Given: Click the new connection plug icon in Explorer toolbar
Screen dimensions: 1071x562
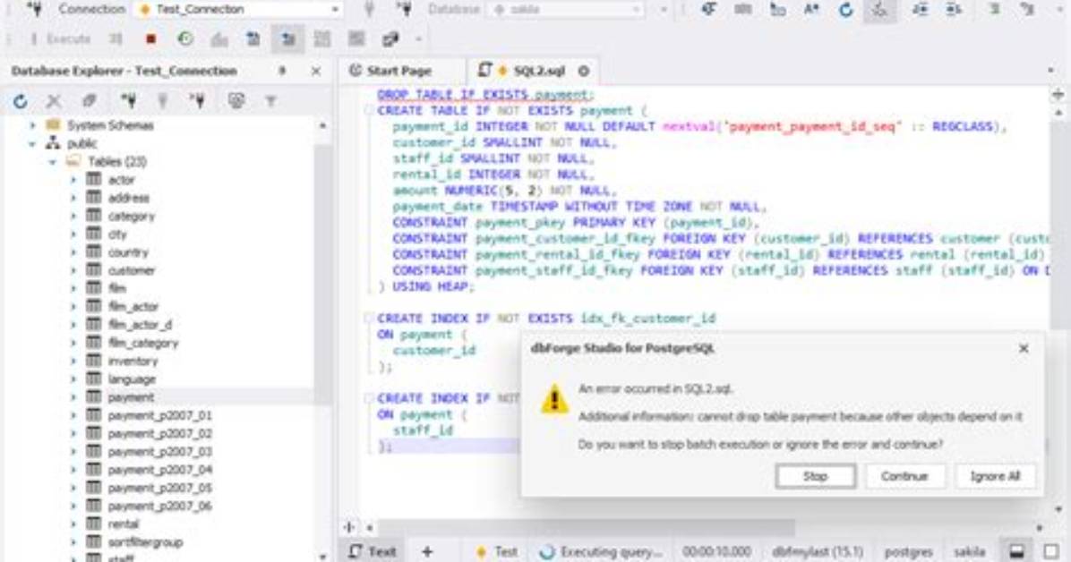Looking at the screenshot, I should click(128, 101).
